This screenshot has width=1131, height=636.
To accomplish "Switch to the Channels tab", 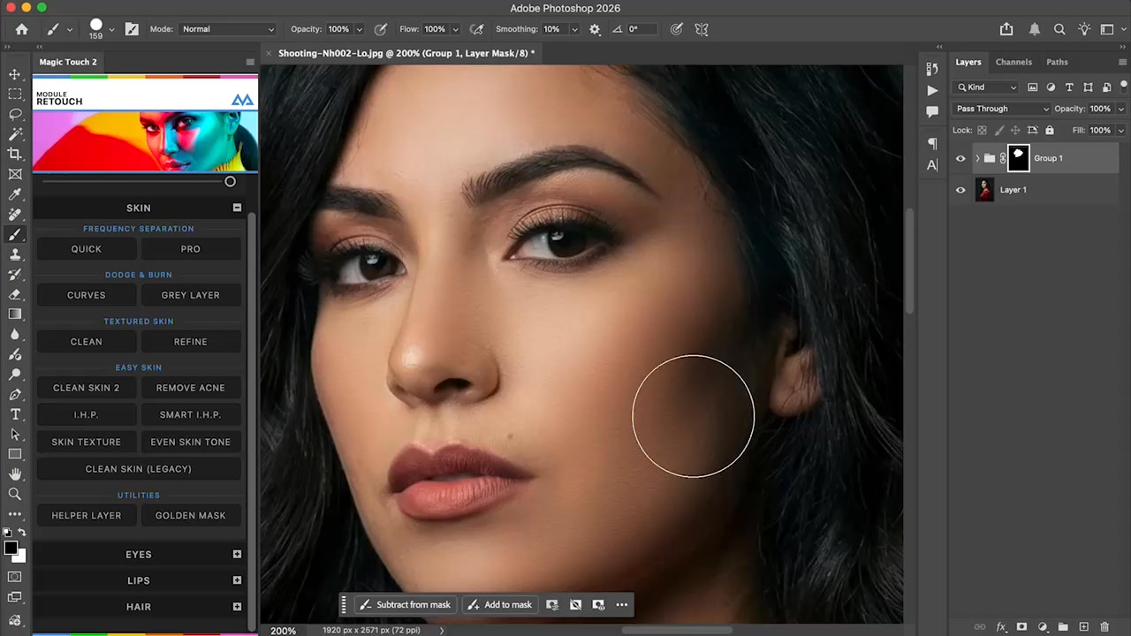I will 1013,62.
